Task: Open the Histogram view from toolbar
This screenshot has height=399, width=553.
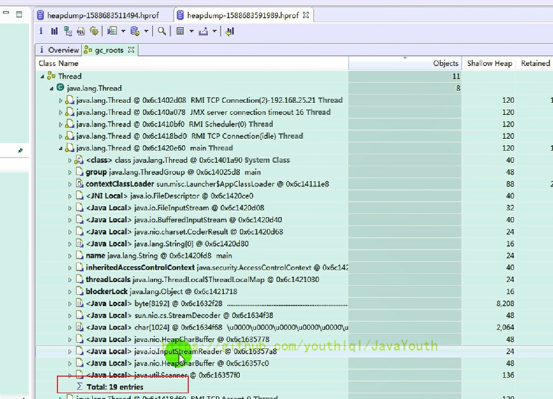Action: pyautogui.click(x=54, y=31)
